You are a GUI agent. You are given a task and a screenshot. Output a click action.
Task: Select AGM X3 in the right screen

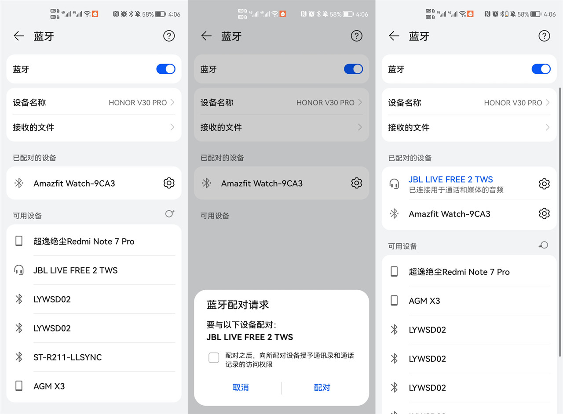[x=469, y=301]
